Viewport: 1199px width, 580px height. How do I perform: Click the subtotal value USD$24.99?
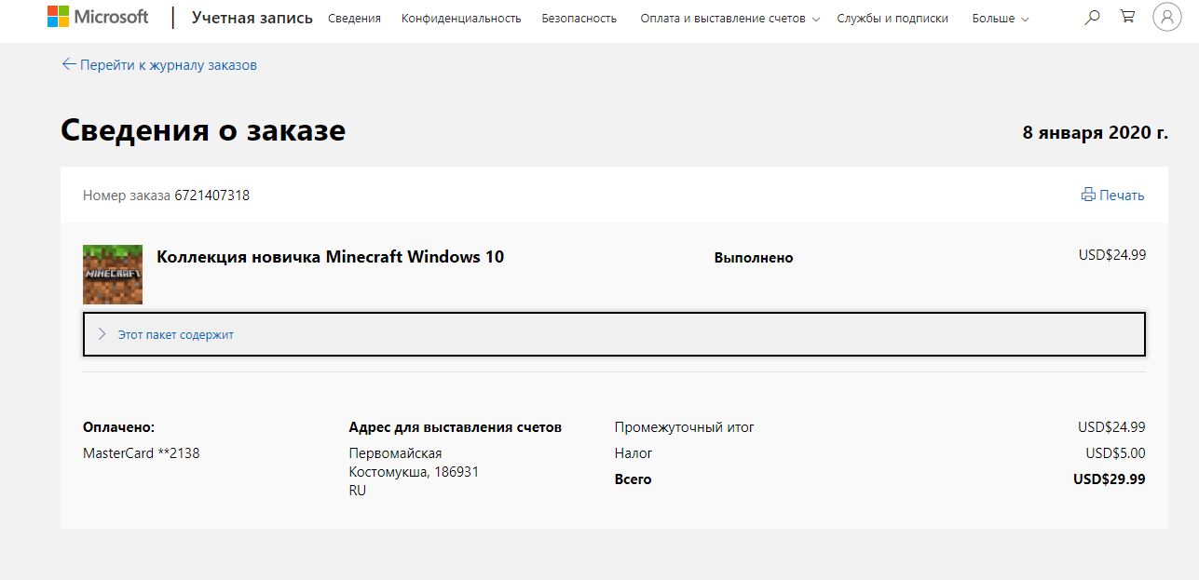(1111, 427)
